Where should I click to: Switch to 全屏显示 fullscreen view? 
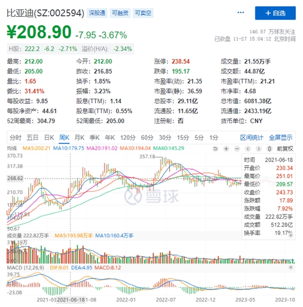pos(281,138)
